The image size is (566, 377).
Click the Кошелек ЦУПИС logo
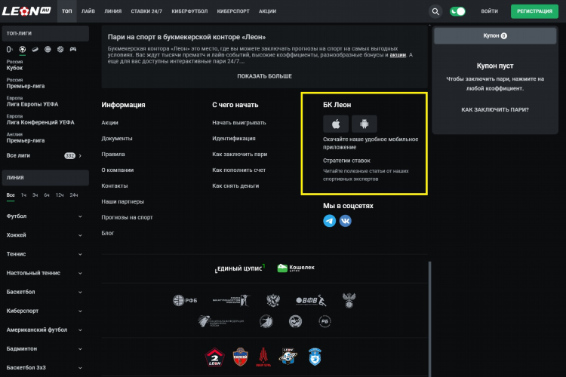coord(296,268)
